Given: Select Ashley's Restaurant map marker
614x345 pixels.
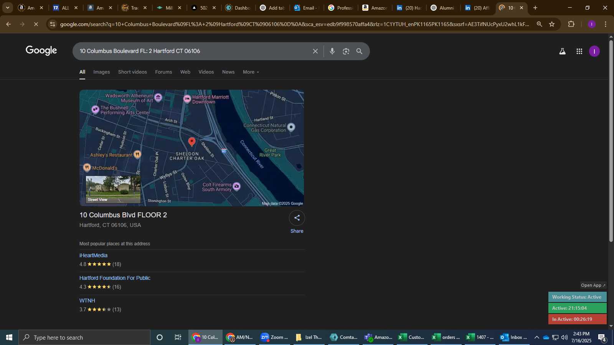Looking at the screenshot, I should [137, 154].
